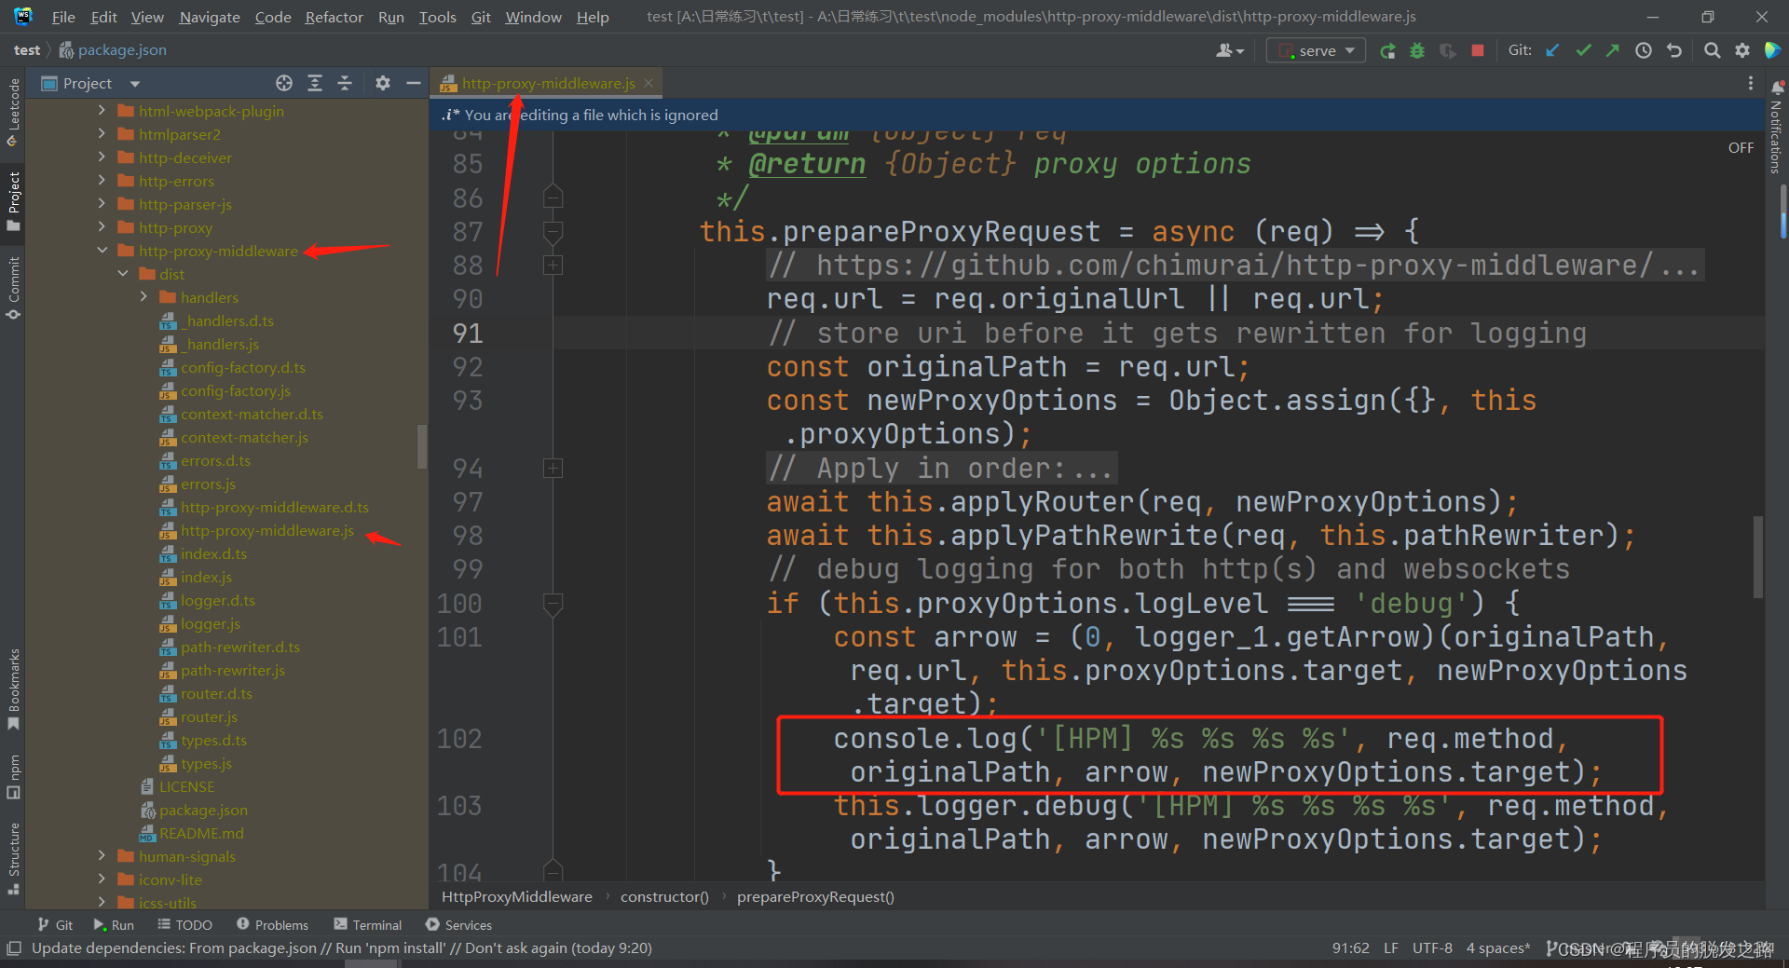
Task: Open the user account dropdown
Action: [1230, 51]
